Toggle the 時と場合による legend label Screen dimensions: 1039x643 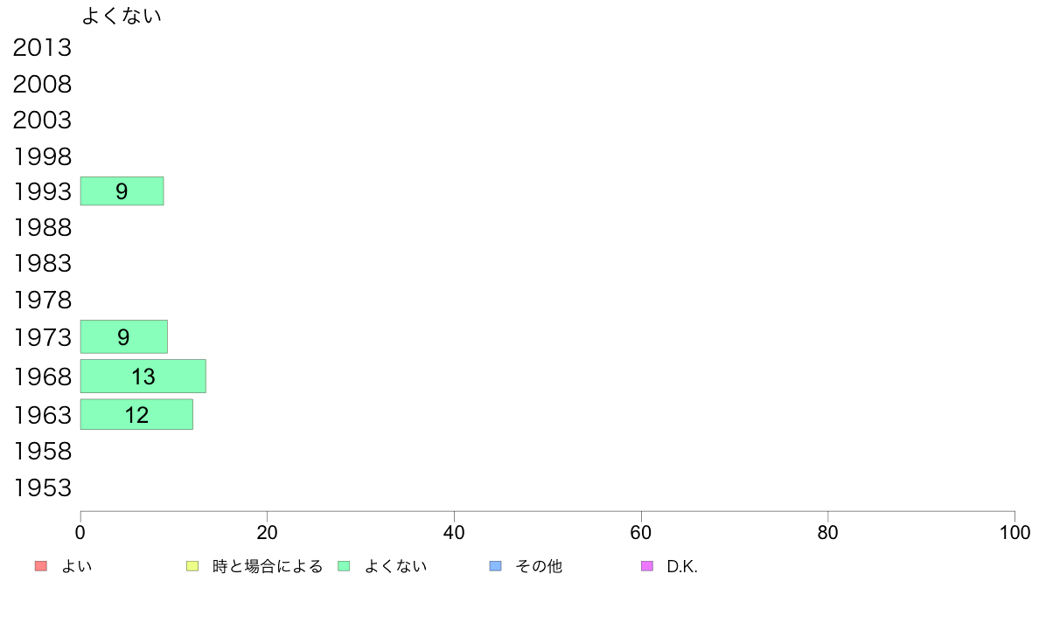pos(267,566)
